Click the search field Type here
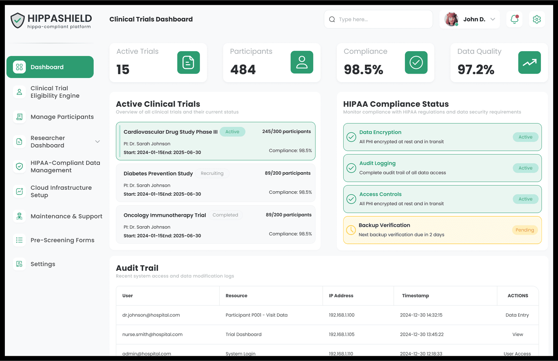558x361 pixels. [383, 19]
